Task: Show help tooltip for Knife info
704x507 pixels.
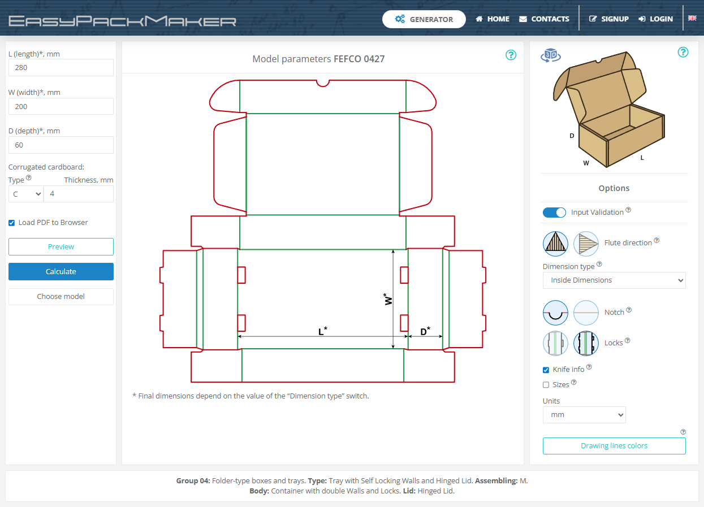Action: click(589, 367)
